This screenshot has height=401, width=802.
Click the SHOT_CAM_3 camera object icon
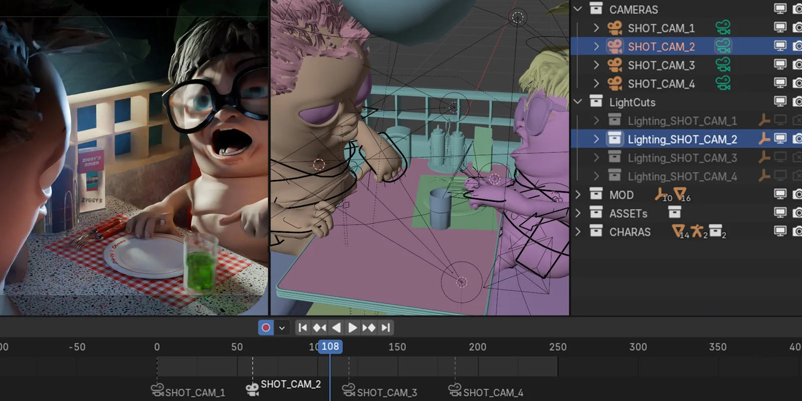tap(615, 65)
